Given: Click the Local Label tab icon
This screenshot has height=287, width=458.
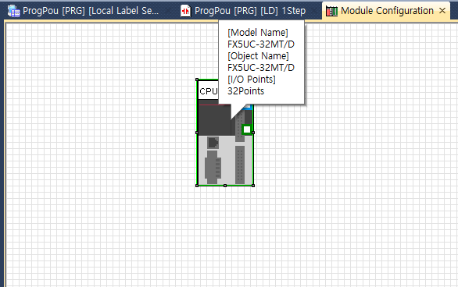Looking at the screenshot, I should pos(13,11).
